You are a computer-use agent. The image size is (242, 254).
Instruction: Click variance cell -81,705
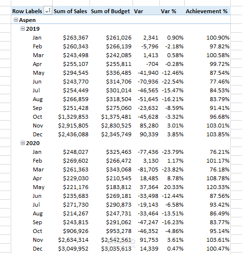tap(148, 169)
